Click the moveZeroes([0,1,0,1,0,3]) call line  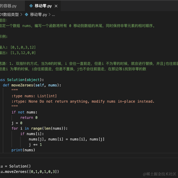point(29,171)
